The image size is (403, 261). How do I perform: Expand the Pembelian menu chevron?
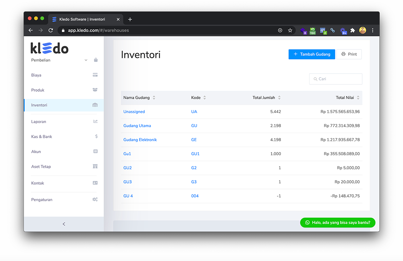click(x=86, y=60)
